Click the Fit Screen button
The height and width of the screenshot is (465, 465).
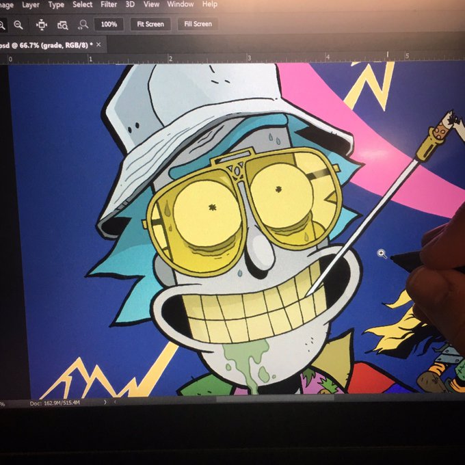coord(150,24)
